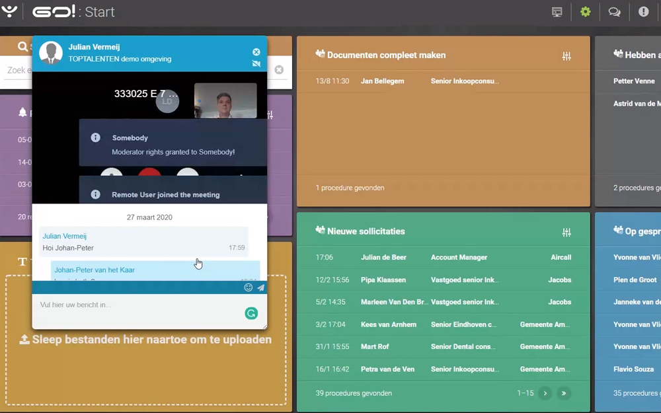Close the Julian Vermeij chat popup
The height and width of the screenshot is (413, 661).
click(x=256, y=52)
